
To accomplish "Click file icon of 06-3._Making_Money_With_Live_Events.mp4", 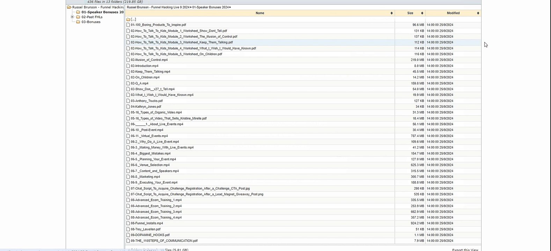I will (x=128, y=147).
